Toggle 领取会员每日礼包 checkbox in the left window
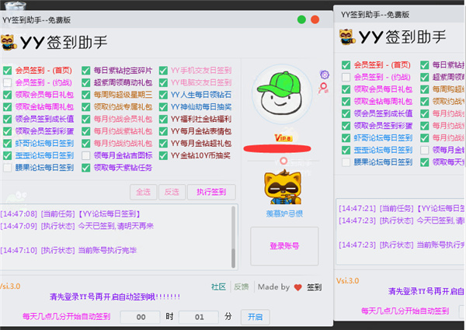Image resolution: width=466 pixels, height=330 pixels. [x=8, y=95]
